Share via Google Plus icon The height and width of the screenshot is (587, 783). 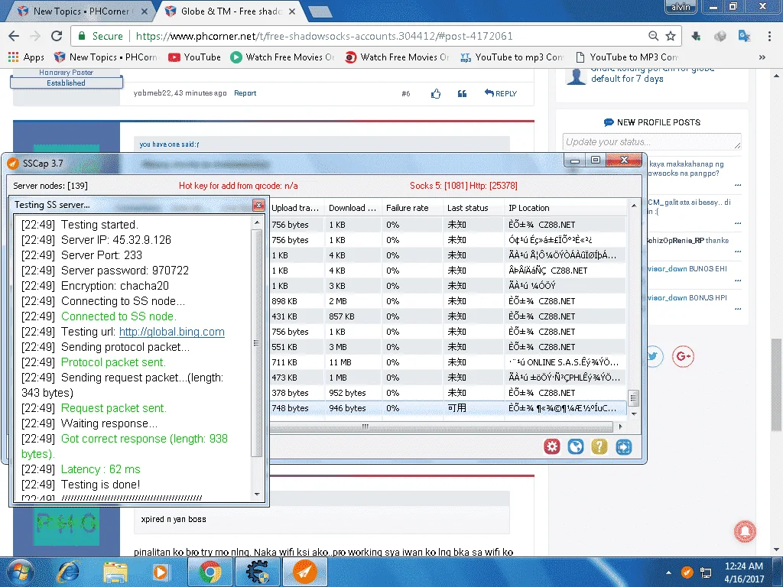[x=683, y=356]
